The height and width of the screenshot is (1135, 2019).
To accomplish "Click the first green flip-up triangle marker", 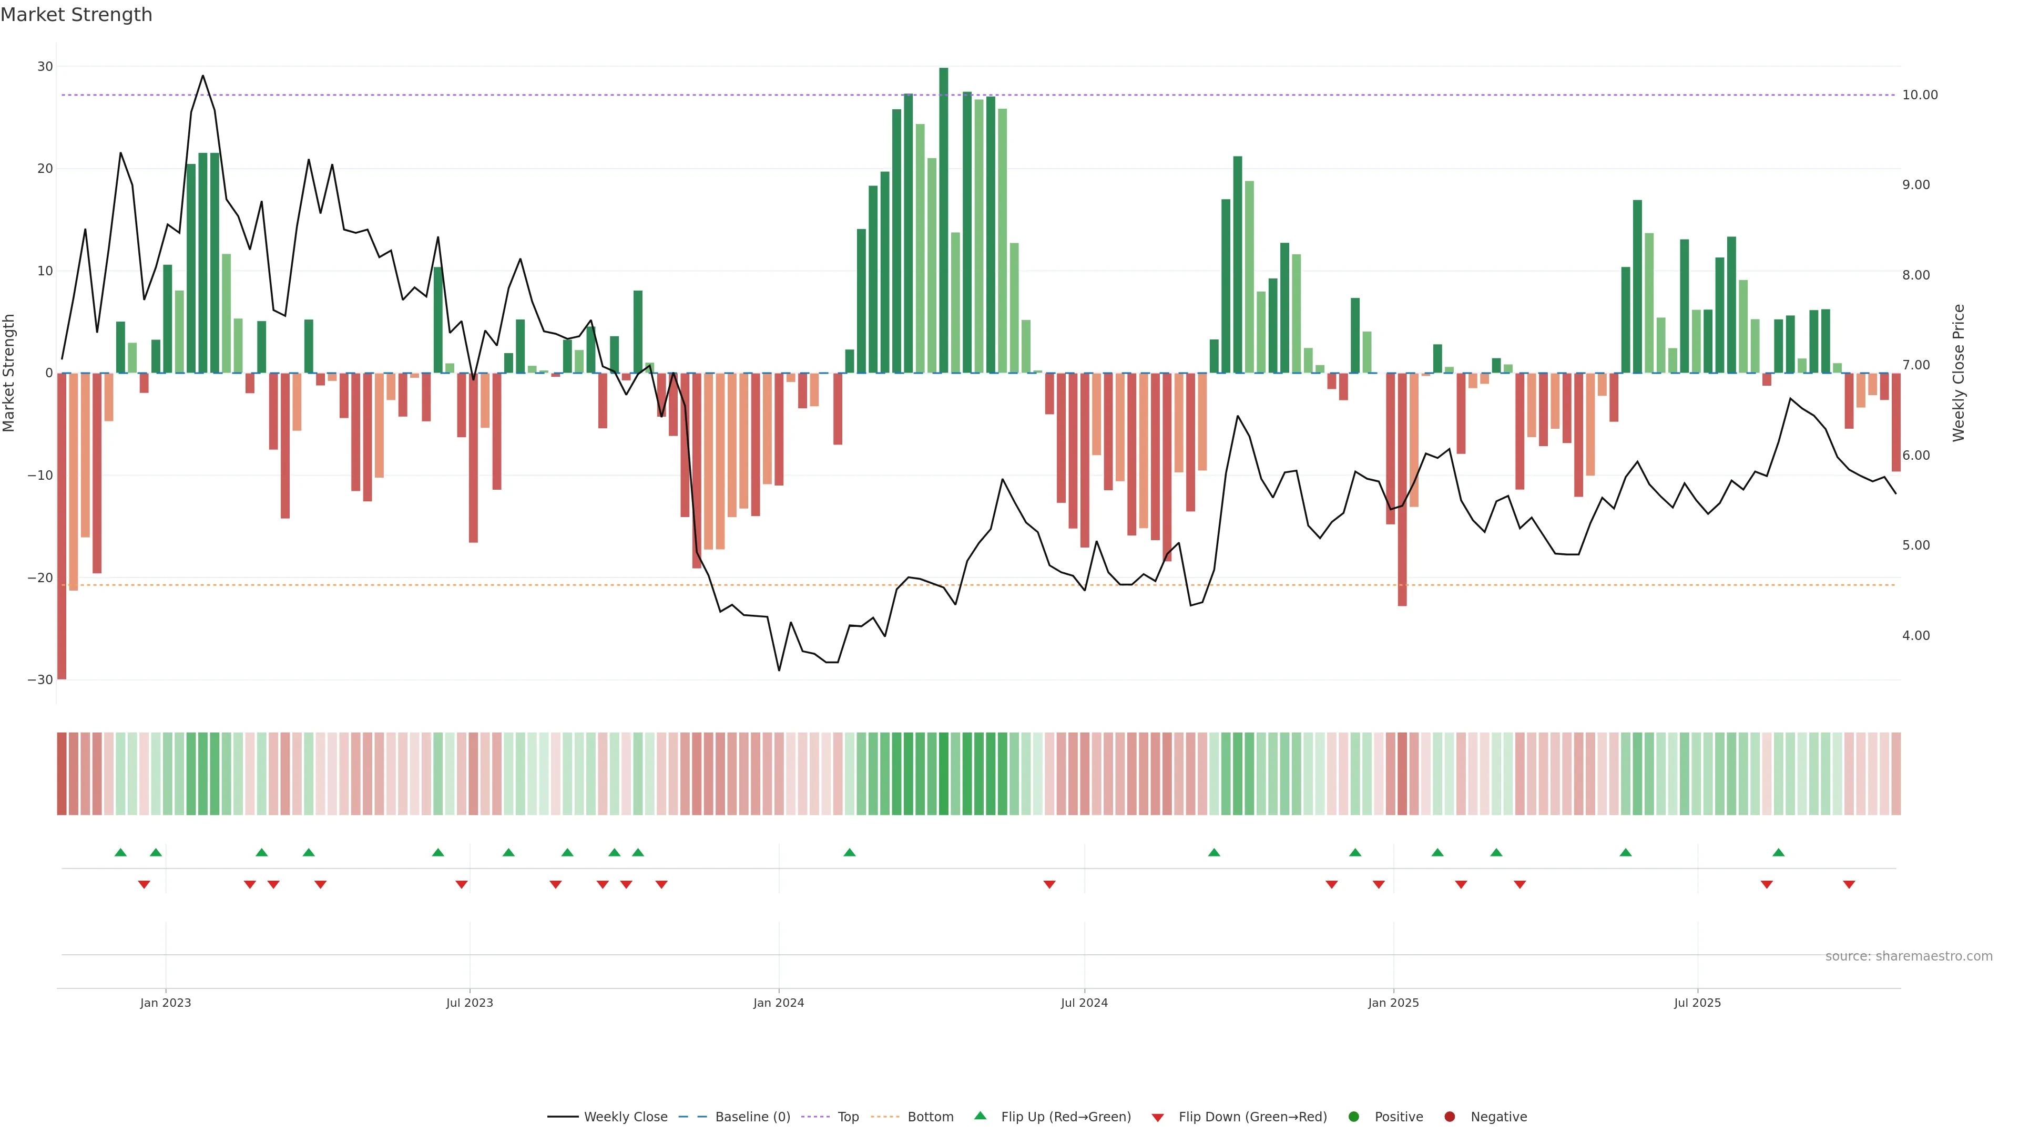I will click(120, 852).
